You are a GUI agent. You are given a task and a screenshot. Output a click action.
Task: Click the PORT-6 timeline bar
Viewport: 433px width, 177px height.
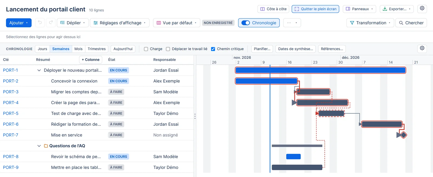point(382,124)
